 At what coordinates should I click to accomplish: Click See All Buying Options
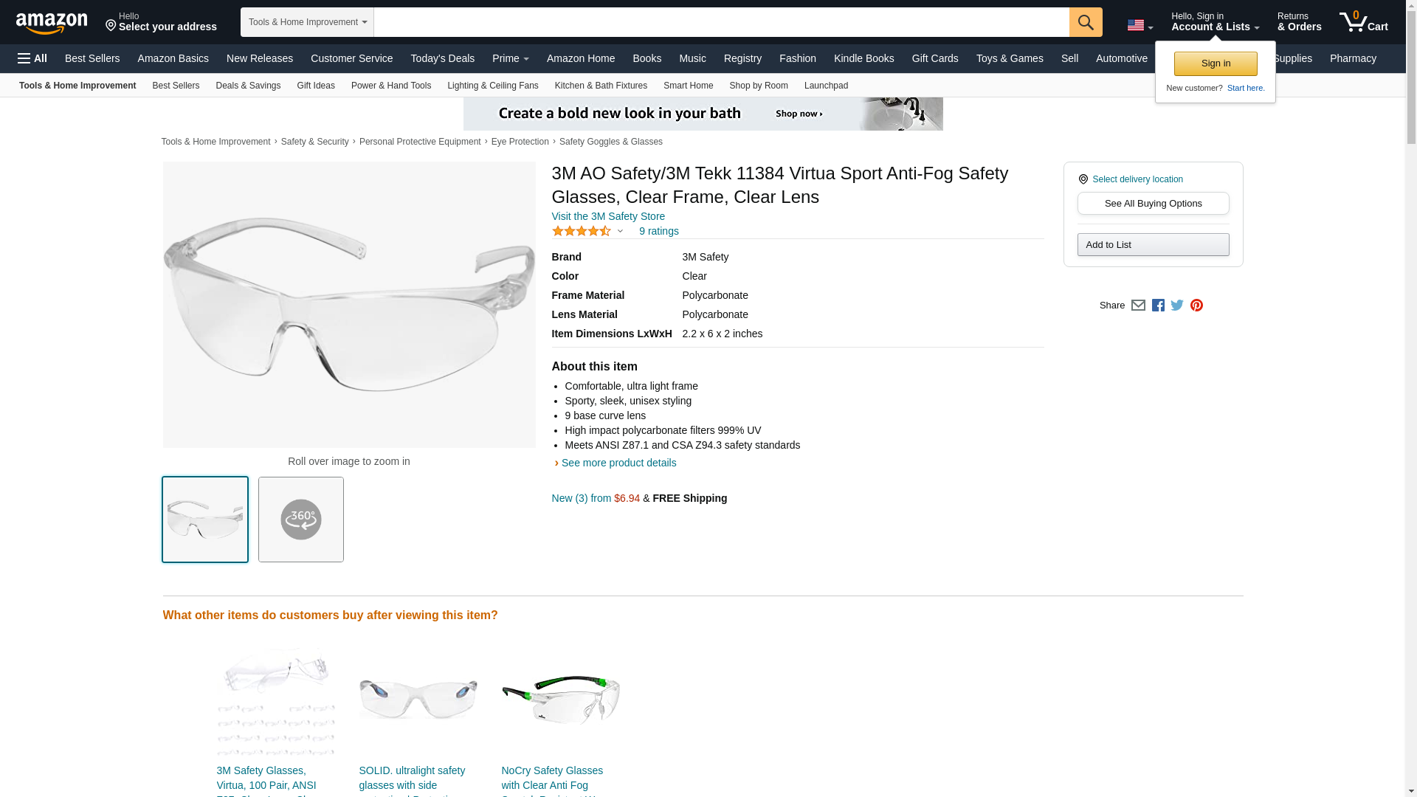[x=1153, y=204]
